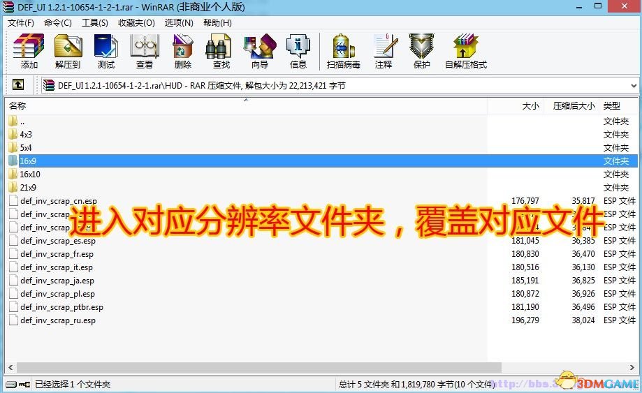The height and width of the screenshot is (393, 642).
Task: Open the 工具(S) menu
Action: tap(94, 23)
